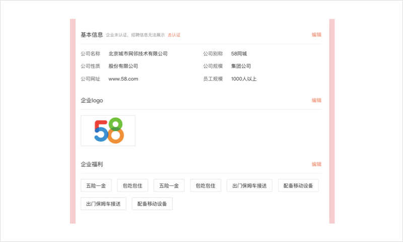
Task: Click 编辑 in the 企业福利 section
Action: [x=316, y=164]
